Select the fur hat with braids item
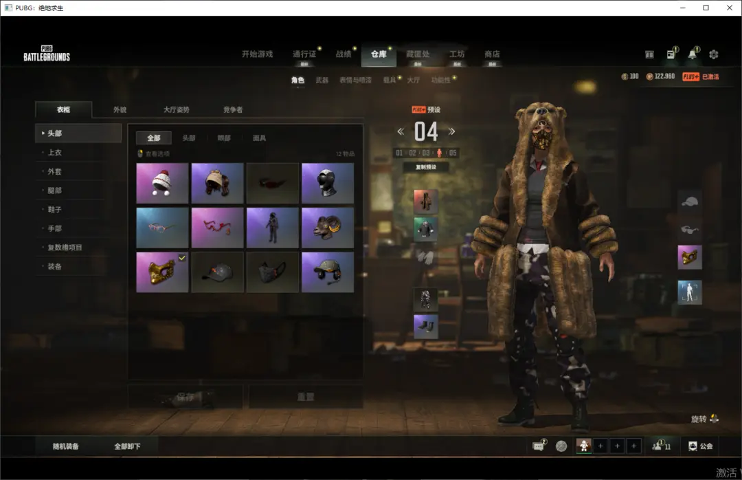Screen dimensions: 742x480 tap(217, 184)
